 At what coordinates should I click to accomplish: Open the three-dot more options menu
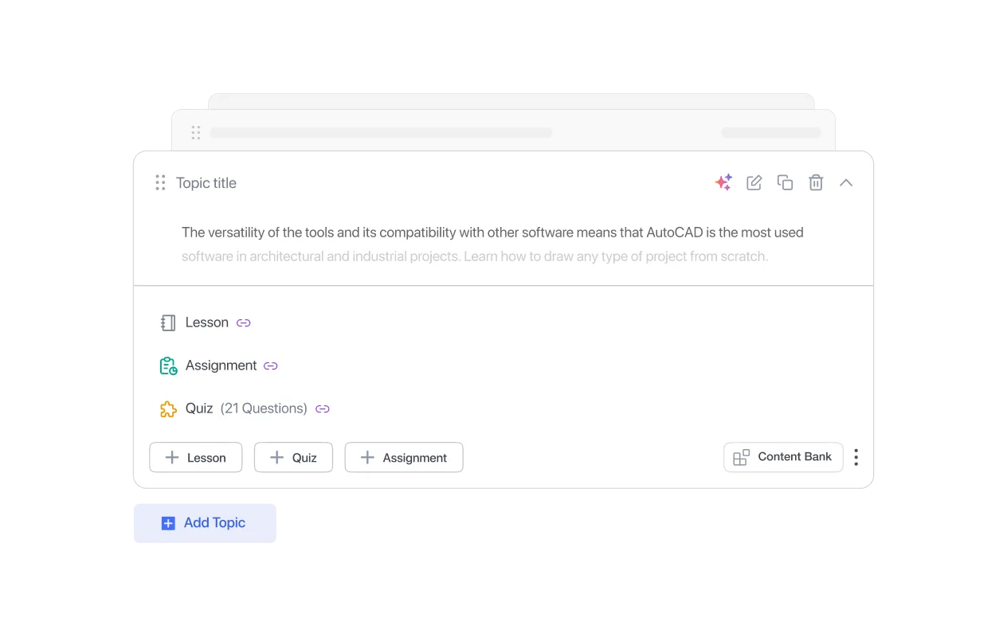(856, 457)
